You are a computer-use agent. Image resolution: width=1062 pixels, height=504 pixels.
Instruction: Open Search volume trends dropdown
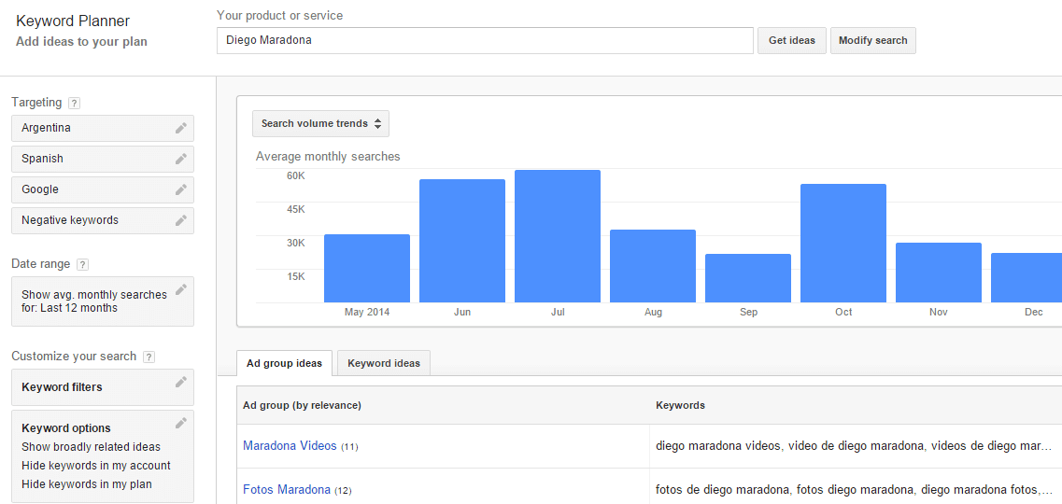(321, 124)
